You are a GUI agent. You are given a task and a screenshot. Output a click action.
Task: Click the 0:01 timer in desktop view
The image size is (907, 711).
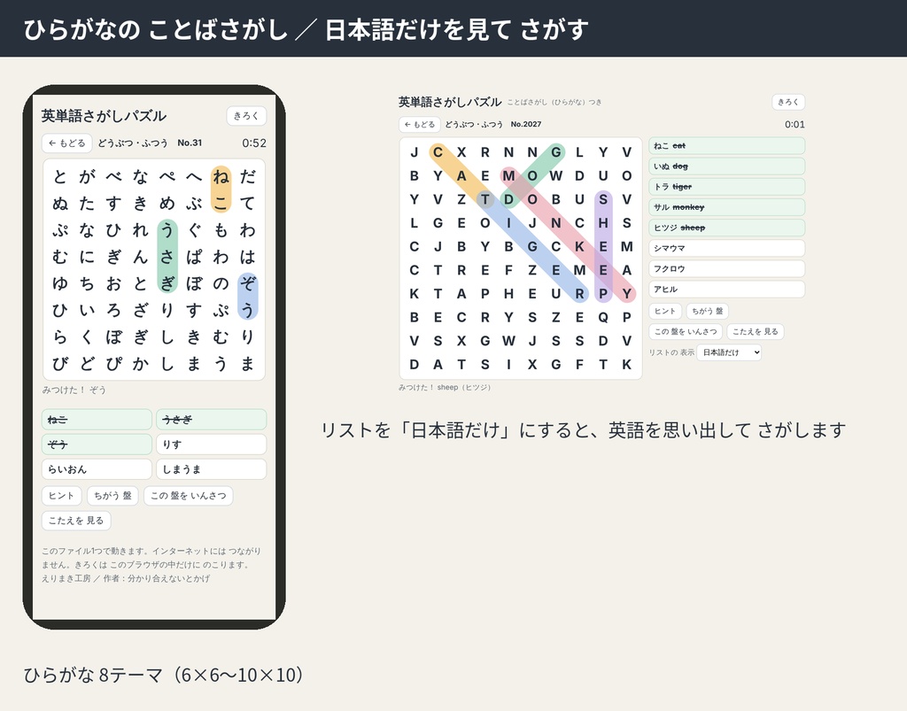[x=795, y=124]
